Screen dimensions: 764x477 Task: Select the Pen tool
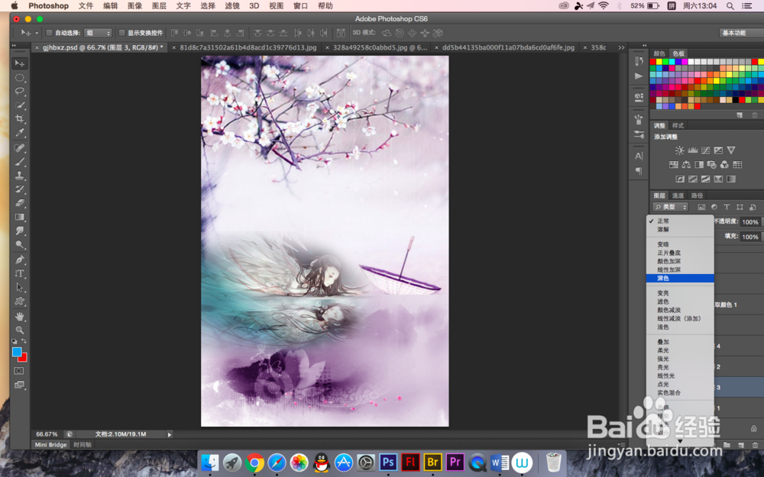point(20,259)
